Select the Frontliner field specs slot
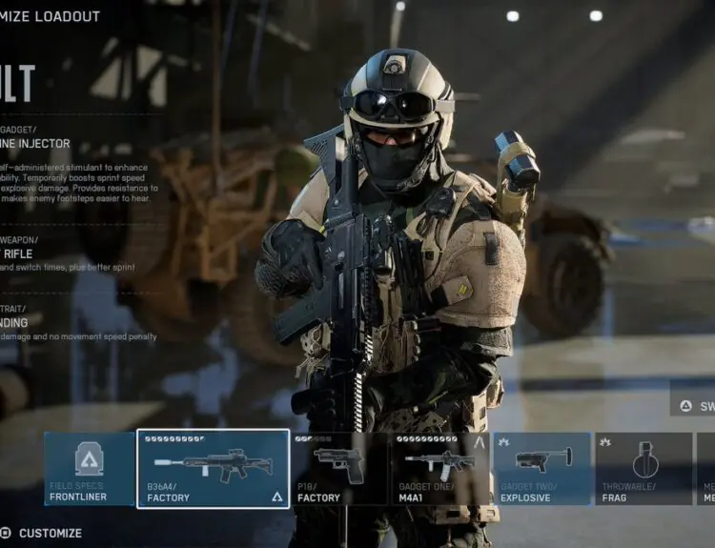This screenshot has width=715, height=548. pos(90,468)
